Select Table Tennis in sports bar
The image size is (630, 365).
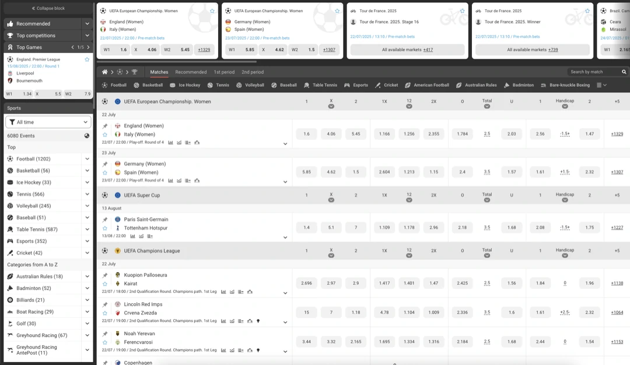pyautogui.click(x=321, y=85)
